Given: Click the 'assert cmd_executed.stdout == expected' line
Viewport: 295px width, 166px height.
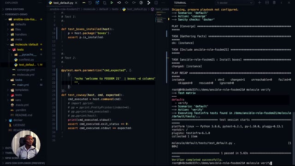Looking at the screenshot, I should click(100, 128).
